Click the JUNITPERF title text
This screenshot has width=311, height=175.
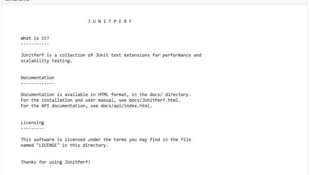pyautogui.click(x=110, y=21)
